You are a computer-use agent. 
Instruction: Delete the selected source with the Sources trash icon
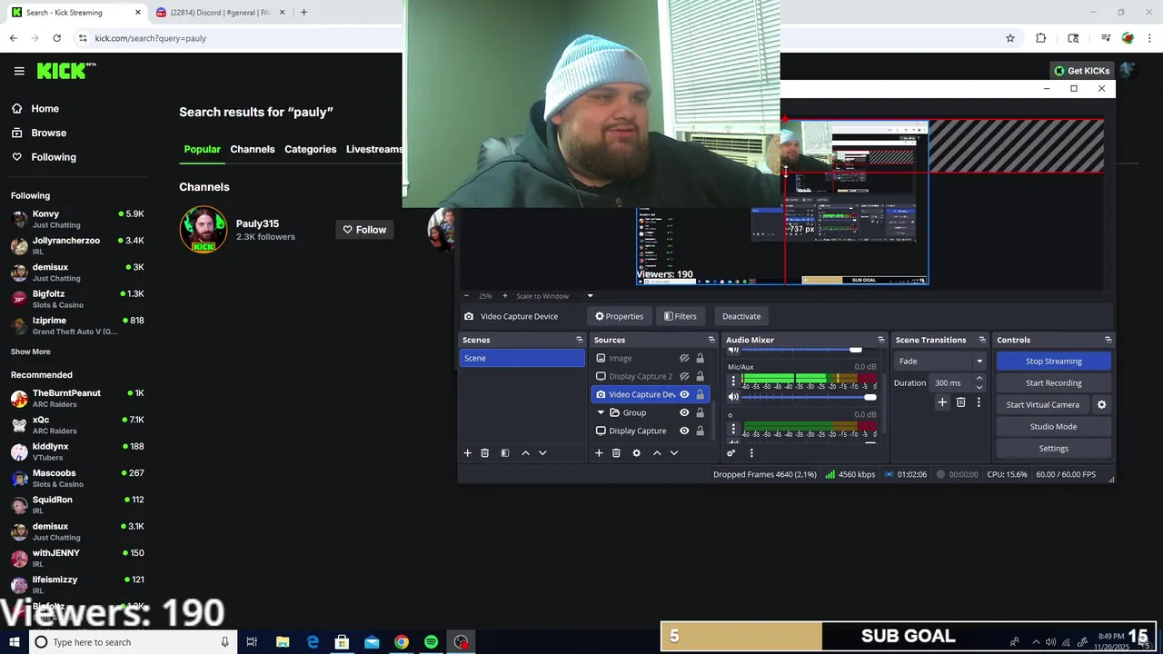(616, 453)
